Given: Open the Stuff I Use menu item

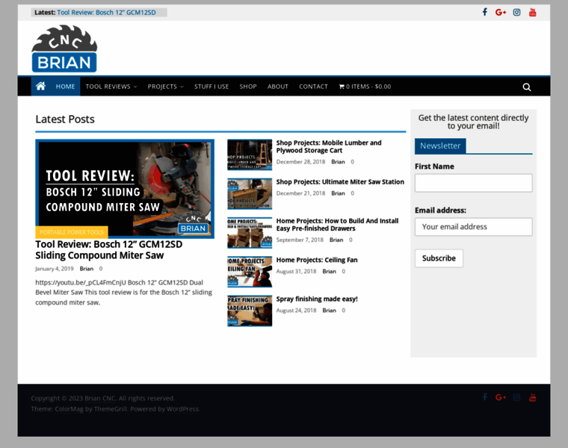Looking at the screenshot, I should (x=212, y=87).
